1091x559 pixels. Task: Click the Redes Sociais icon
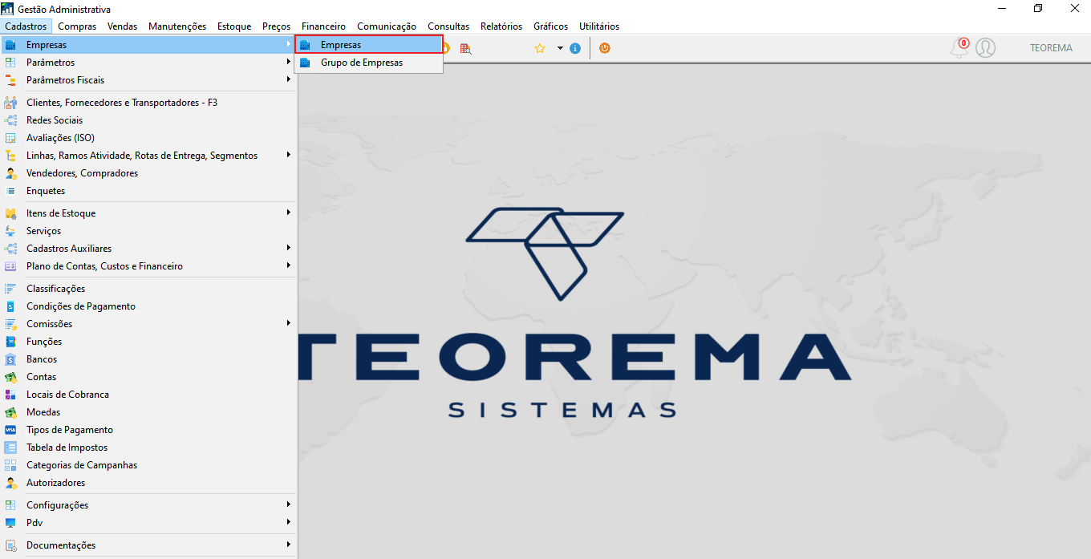tap(10, 120)
